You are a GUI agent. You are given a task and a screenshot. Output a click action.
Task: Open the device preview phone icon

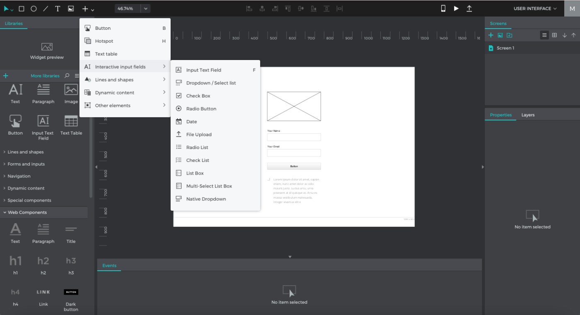tap(443, 8)
